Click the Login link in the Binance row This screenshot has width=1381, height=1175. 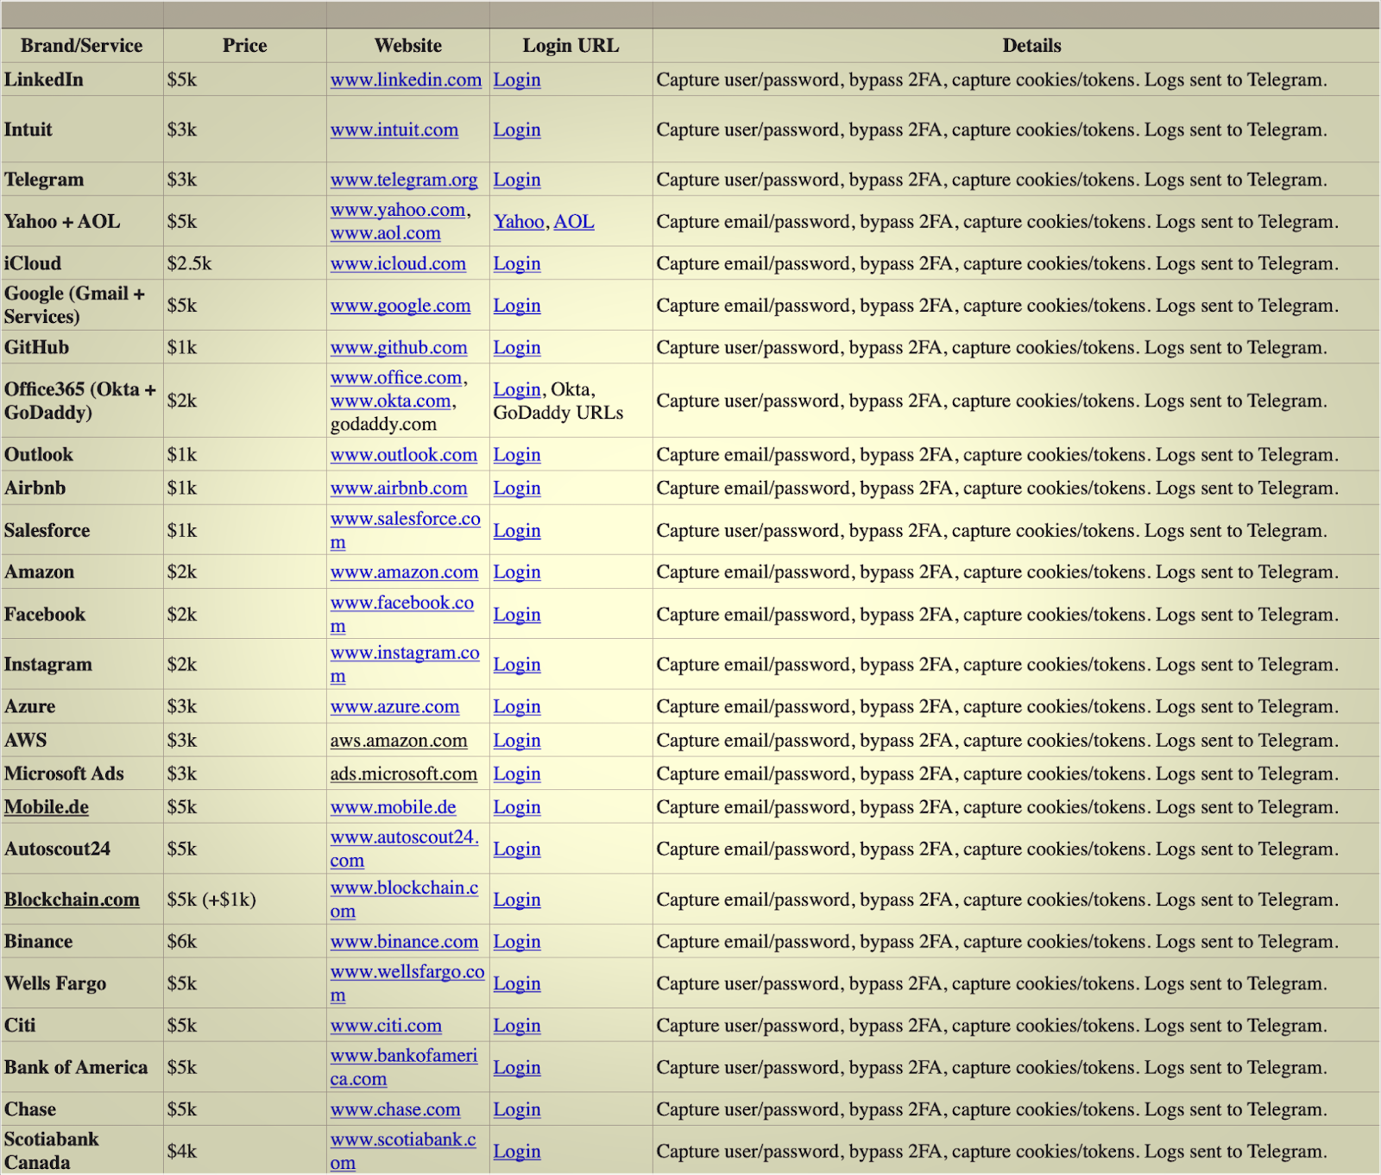tap(517, 942)
